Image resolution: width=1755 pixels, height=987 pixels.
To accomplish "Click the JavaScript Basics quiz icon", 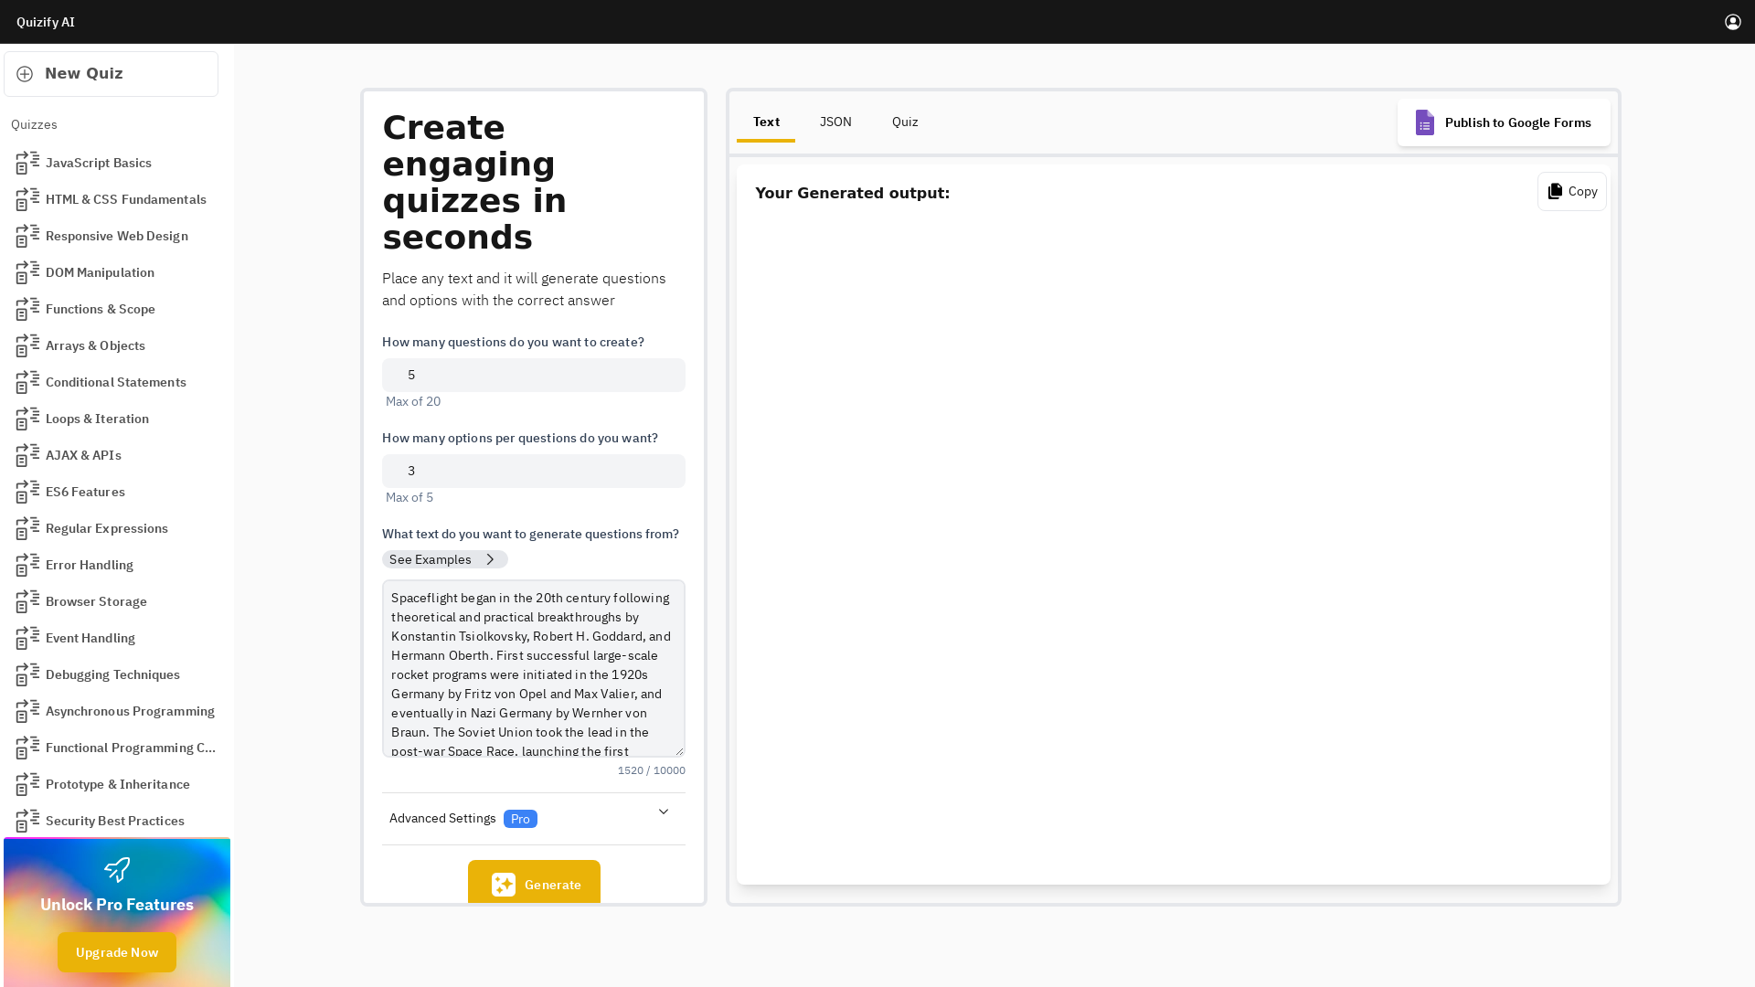I will pos(27,163).
